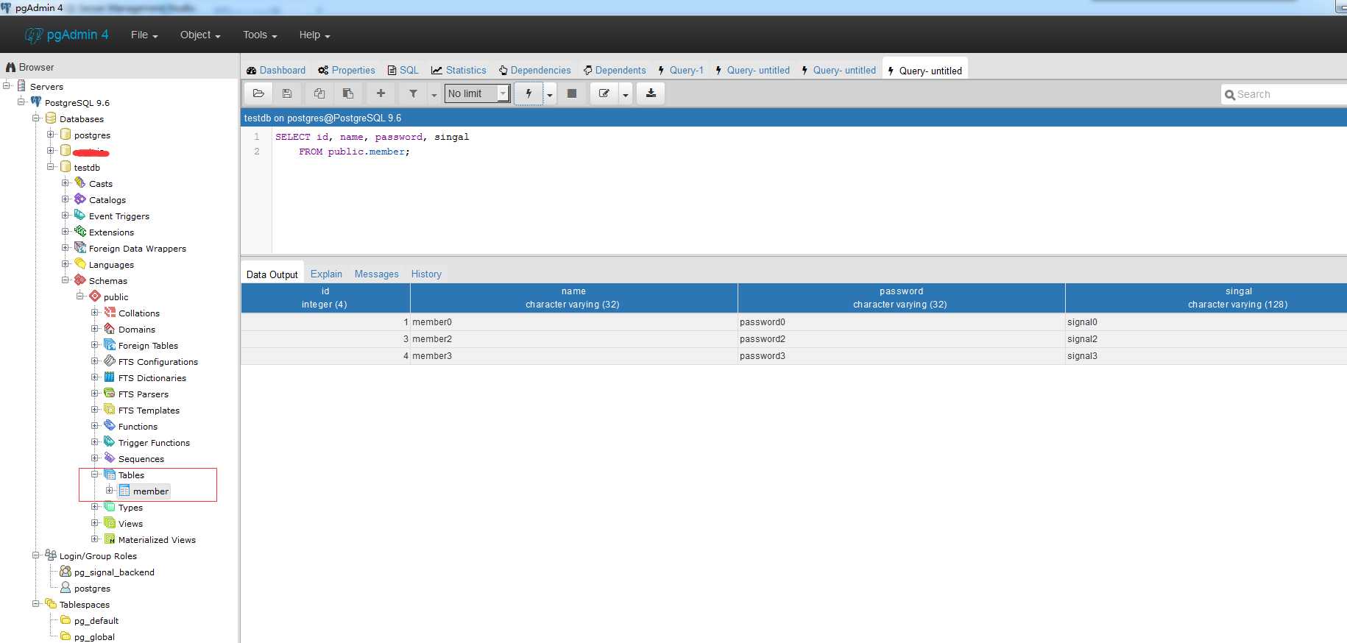The width and height of the screenshot is (1347, 643).
Task: Click the Copy toolbar icon
Action: click(x=319, y=93)
